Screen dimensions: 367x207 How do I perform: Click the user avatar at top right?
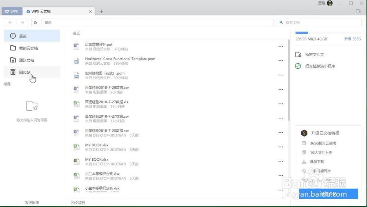coord(330,3)
